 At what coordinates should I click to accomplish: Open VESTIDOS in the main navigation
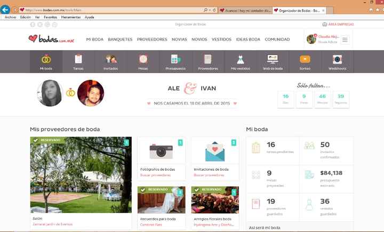(221, 39)
